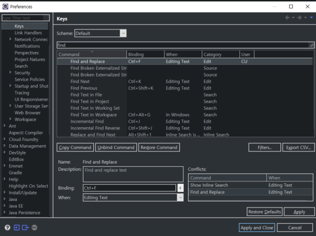316x236 pixels.
Task: Click the Import preferences icon
Action: click(16, 227)
